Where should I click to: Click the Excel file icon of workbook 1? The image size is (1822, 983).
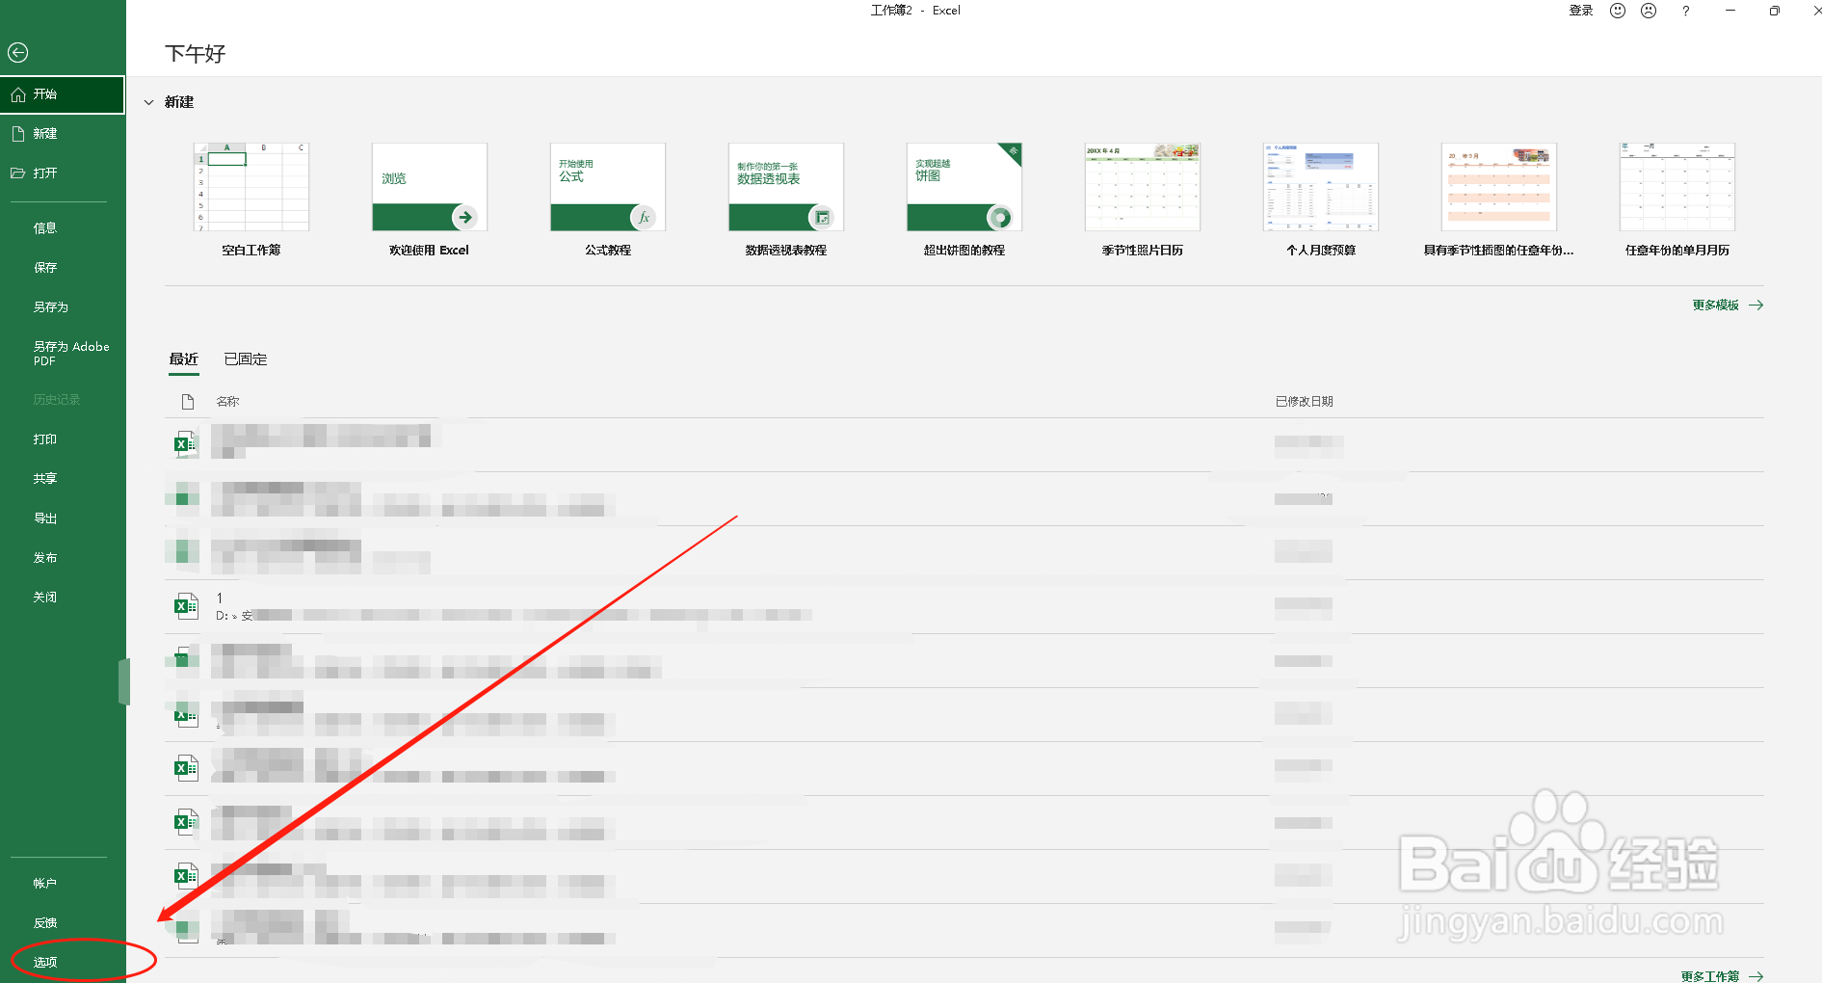coord(186,606)
